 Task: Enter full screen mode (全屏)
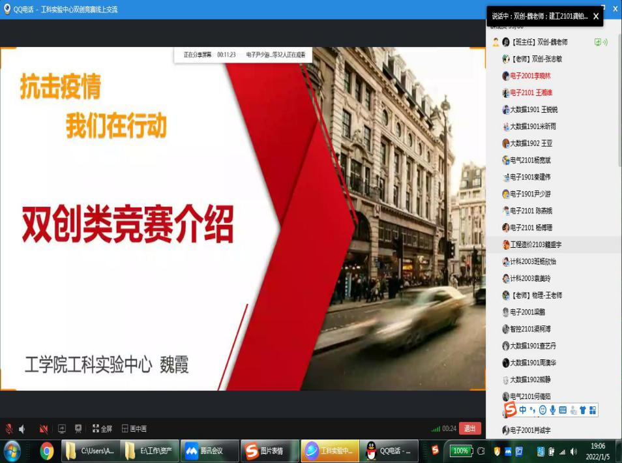102,428
